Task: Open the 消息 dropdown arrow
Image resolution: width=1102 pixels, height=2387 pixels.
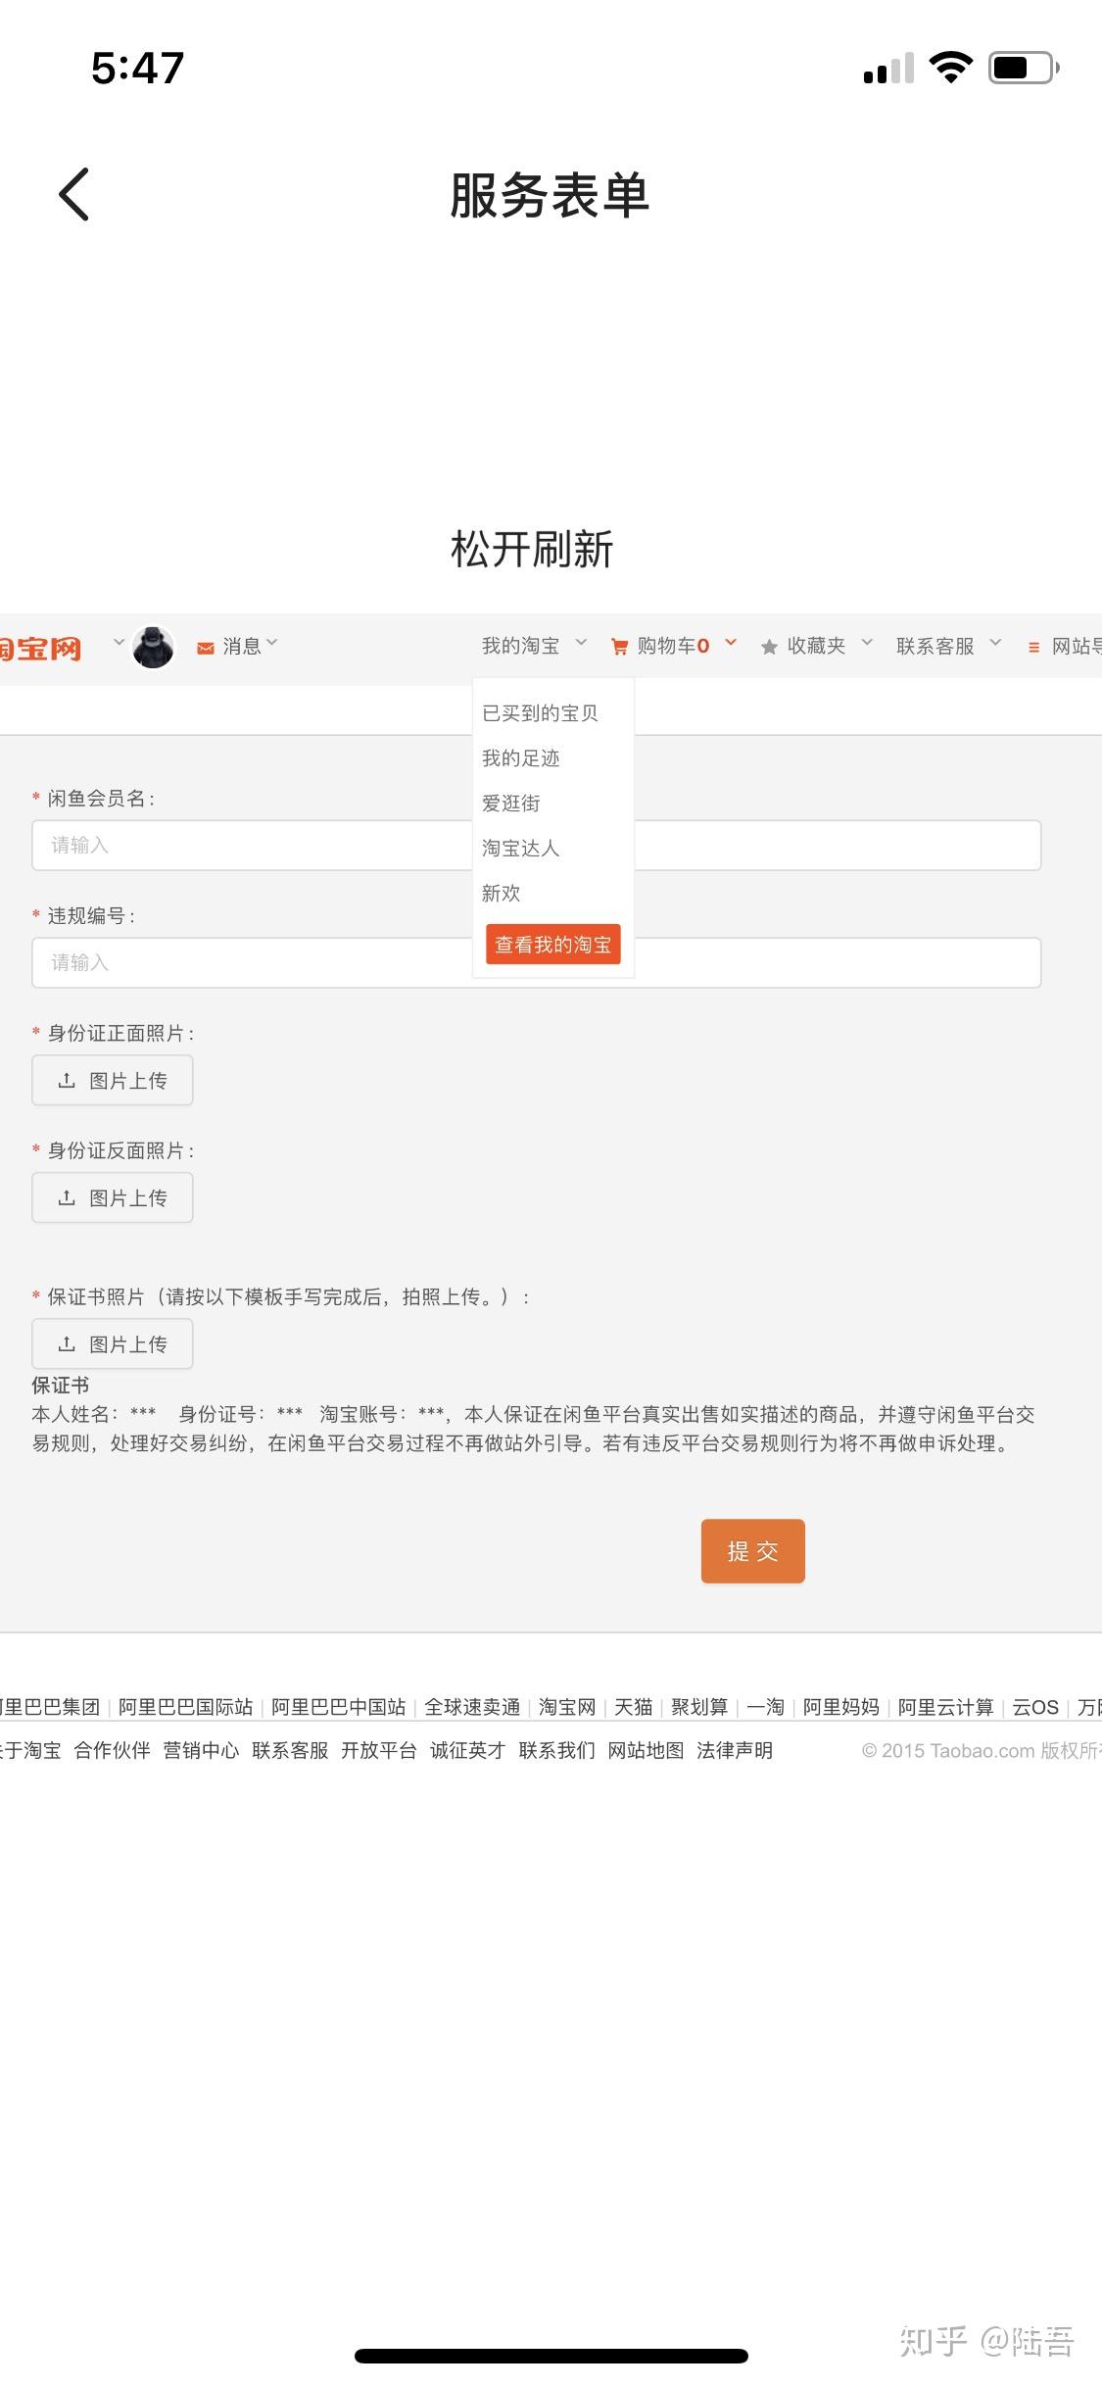Action: pos(272,643)
